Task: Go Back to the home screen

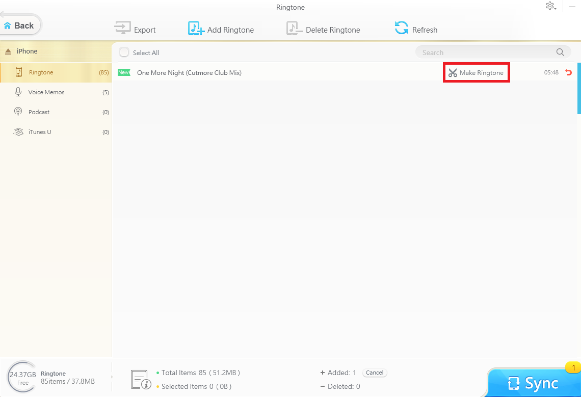Action: pyautogui.click(x=19, y=25)
